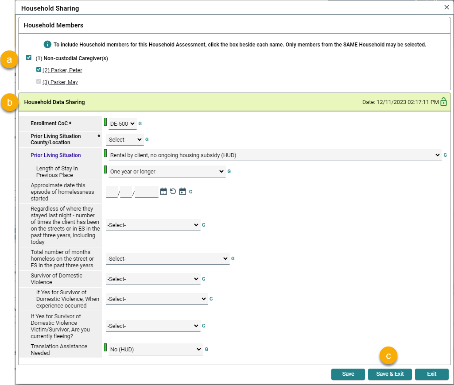Click G icon beside currently fleeing dropdown

pyautogui.click(x=204, y=326)
